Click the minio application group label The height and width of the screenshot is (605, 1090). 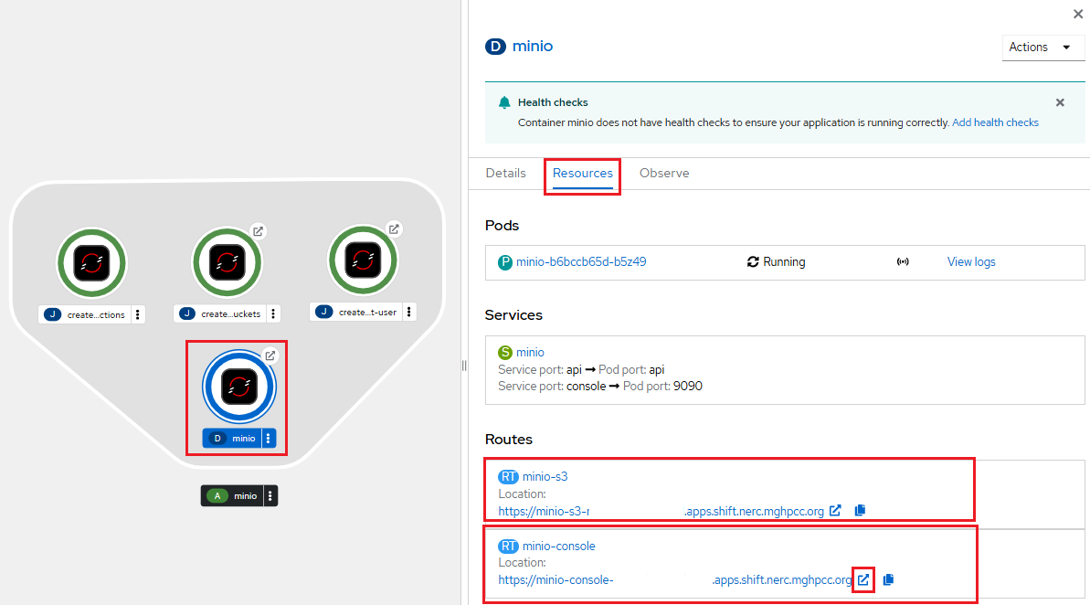tap(232, 496)
